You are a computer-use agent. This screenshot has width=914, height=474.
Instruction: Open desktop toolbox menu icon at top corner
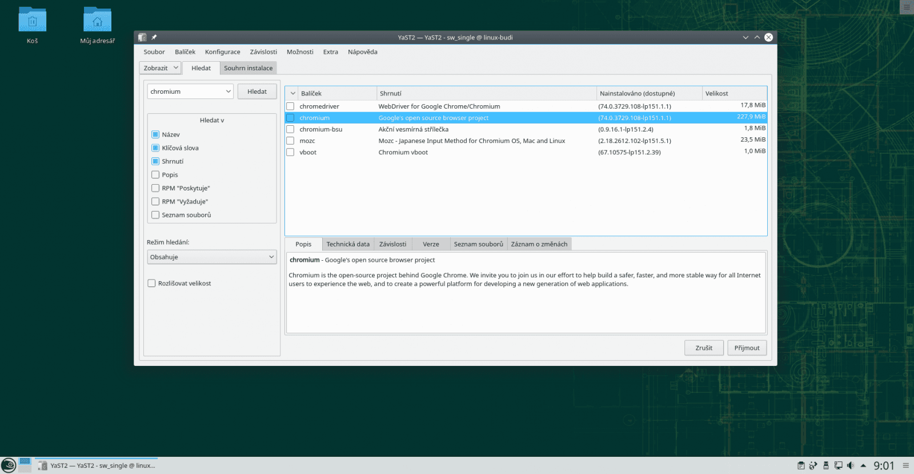coord(907,7)
